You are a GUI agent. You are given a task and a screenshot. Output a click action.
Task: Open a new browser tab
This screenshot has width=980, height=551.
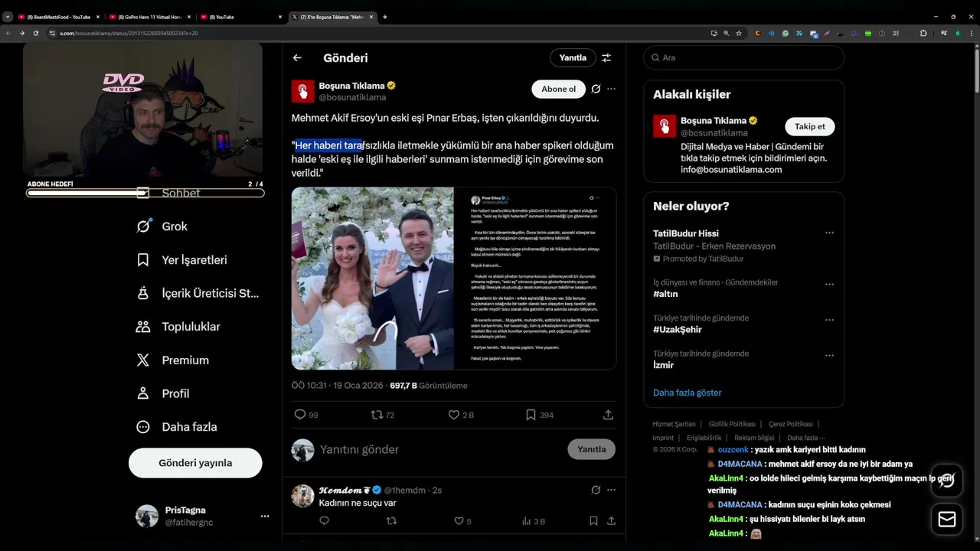(x=384, y=17)
